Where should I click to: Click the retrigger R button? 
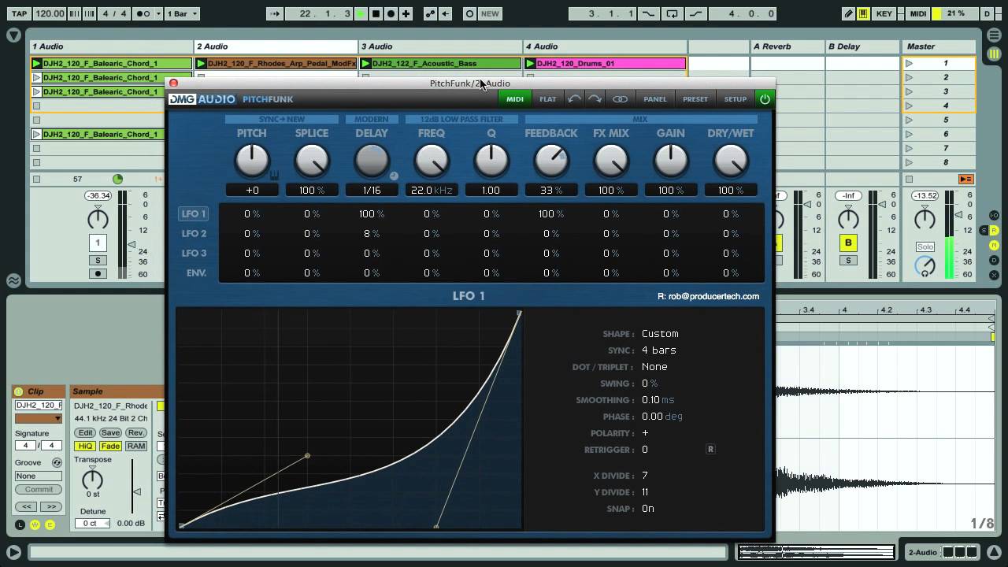tap(710, 450)
